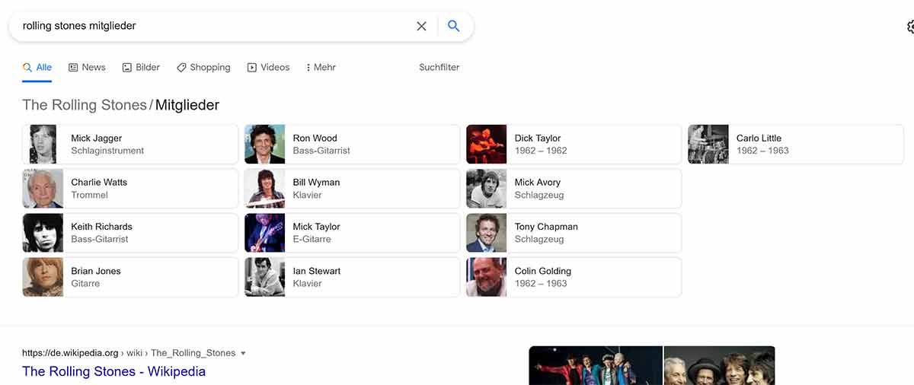Click Ian Stewart's photo thumbnail
Screen dimensions: 914x385
click(265, 277)
